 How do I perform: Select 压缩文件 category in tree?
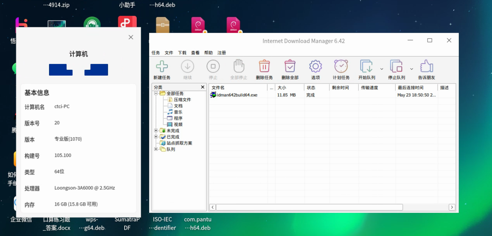182,99
